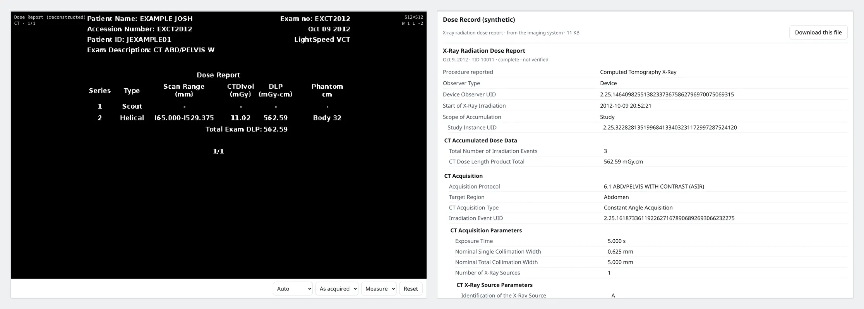The image size is (864, 309).
Task: Open the Measure tool dropdown
Action: click(x=379, y=288)
